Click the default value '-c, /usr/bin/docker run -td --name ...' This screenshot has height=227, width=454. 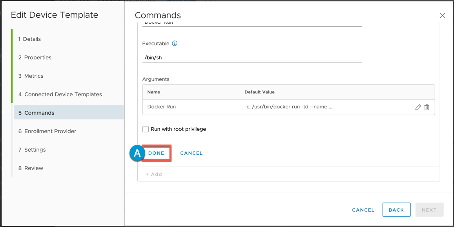coord(288,107)
